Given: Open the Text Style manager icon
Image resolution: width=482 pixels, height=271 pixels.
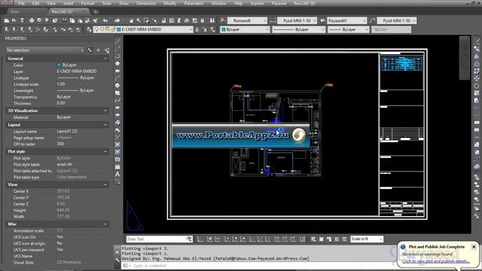Looking at the screenshot, I should 223,20.
